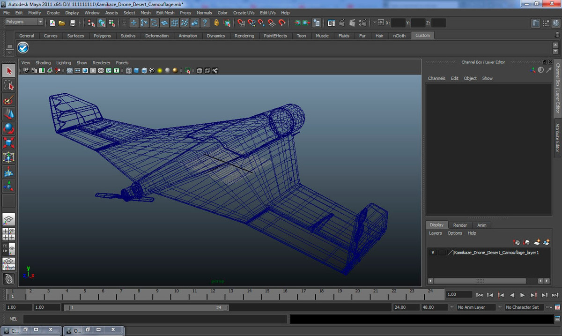The width and height of the screenshot is (562, 336).
Task: Open the Channels menu in Channel Box
Action: pos(436,78)
